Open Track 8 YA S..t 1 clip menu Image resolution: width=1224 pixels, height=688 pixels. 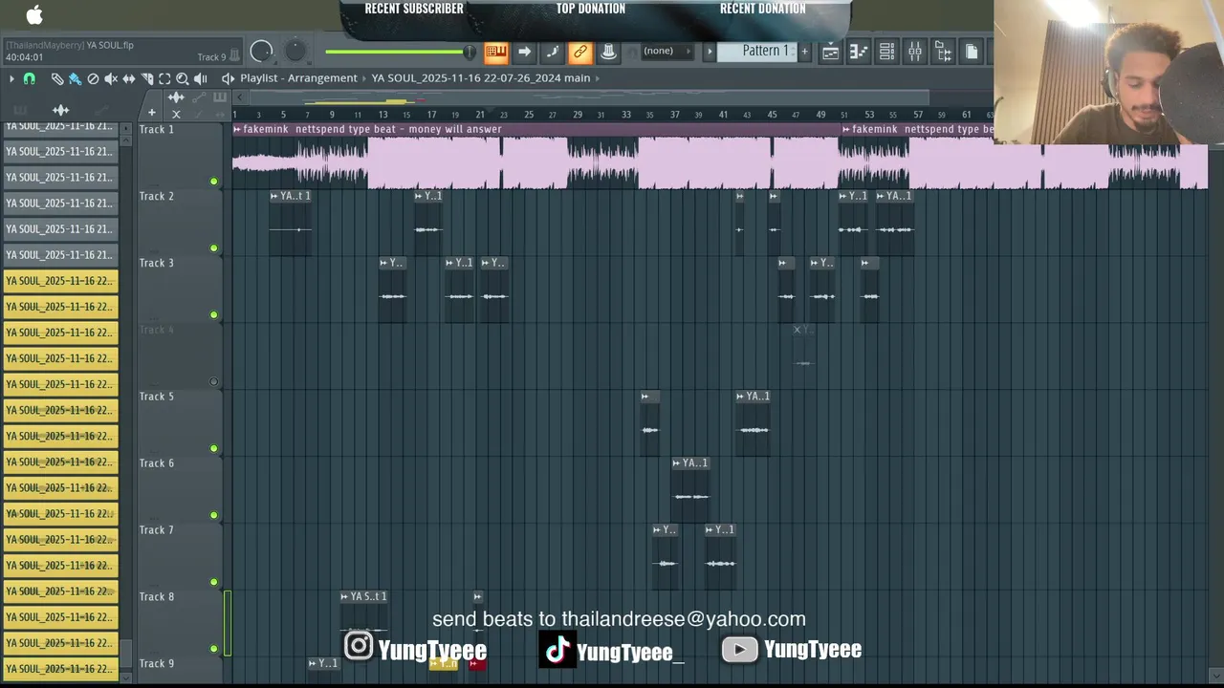click(345, 596)
